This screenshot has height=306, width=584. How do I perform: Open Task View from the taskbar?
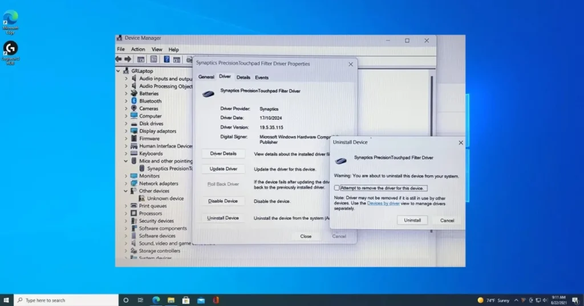point(140,300)
